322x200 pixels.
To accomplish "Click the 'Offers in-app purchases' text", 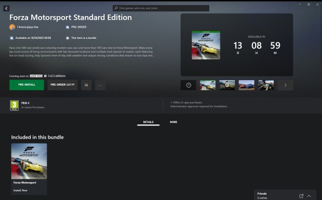I will click(187, 102).
